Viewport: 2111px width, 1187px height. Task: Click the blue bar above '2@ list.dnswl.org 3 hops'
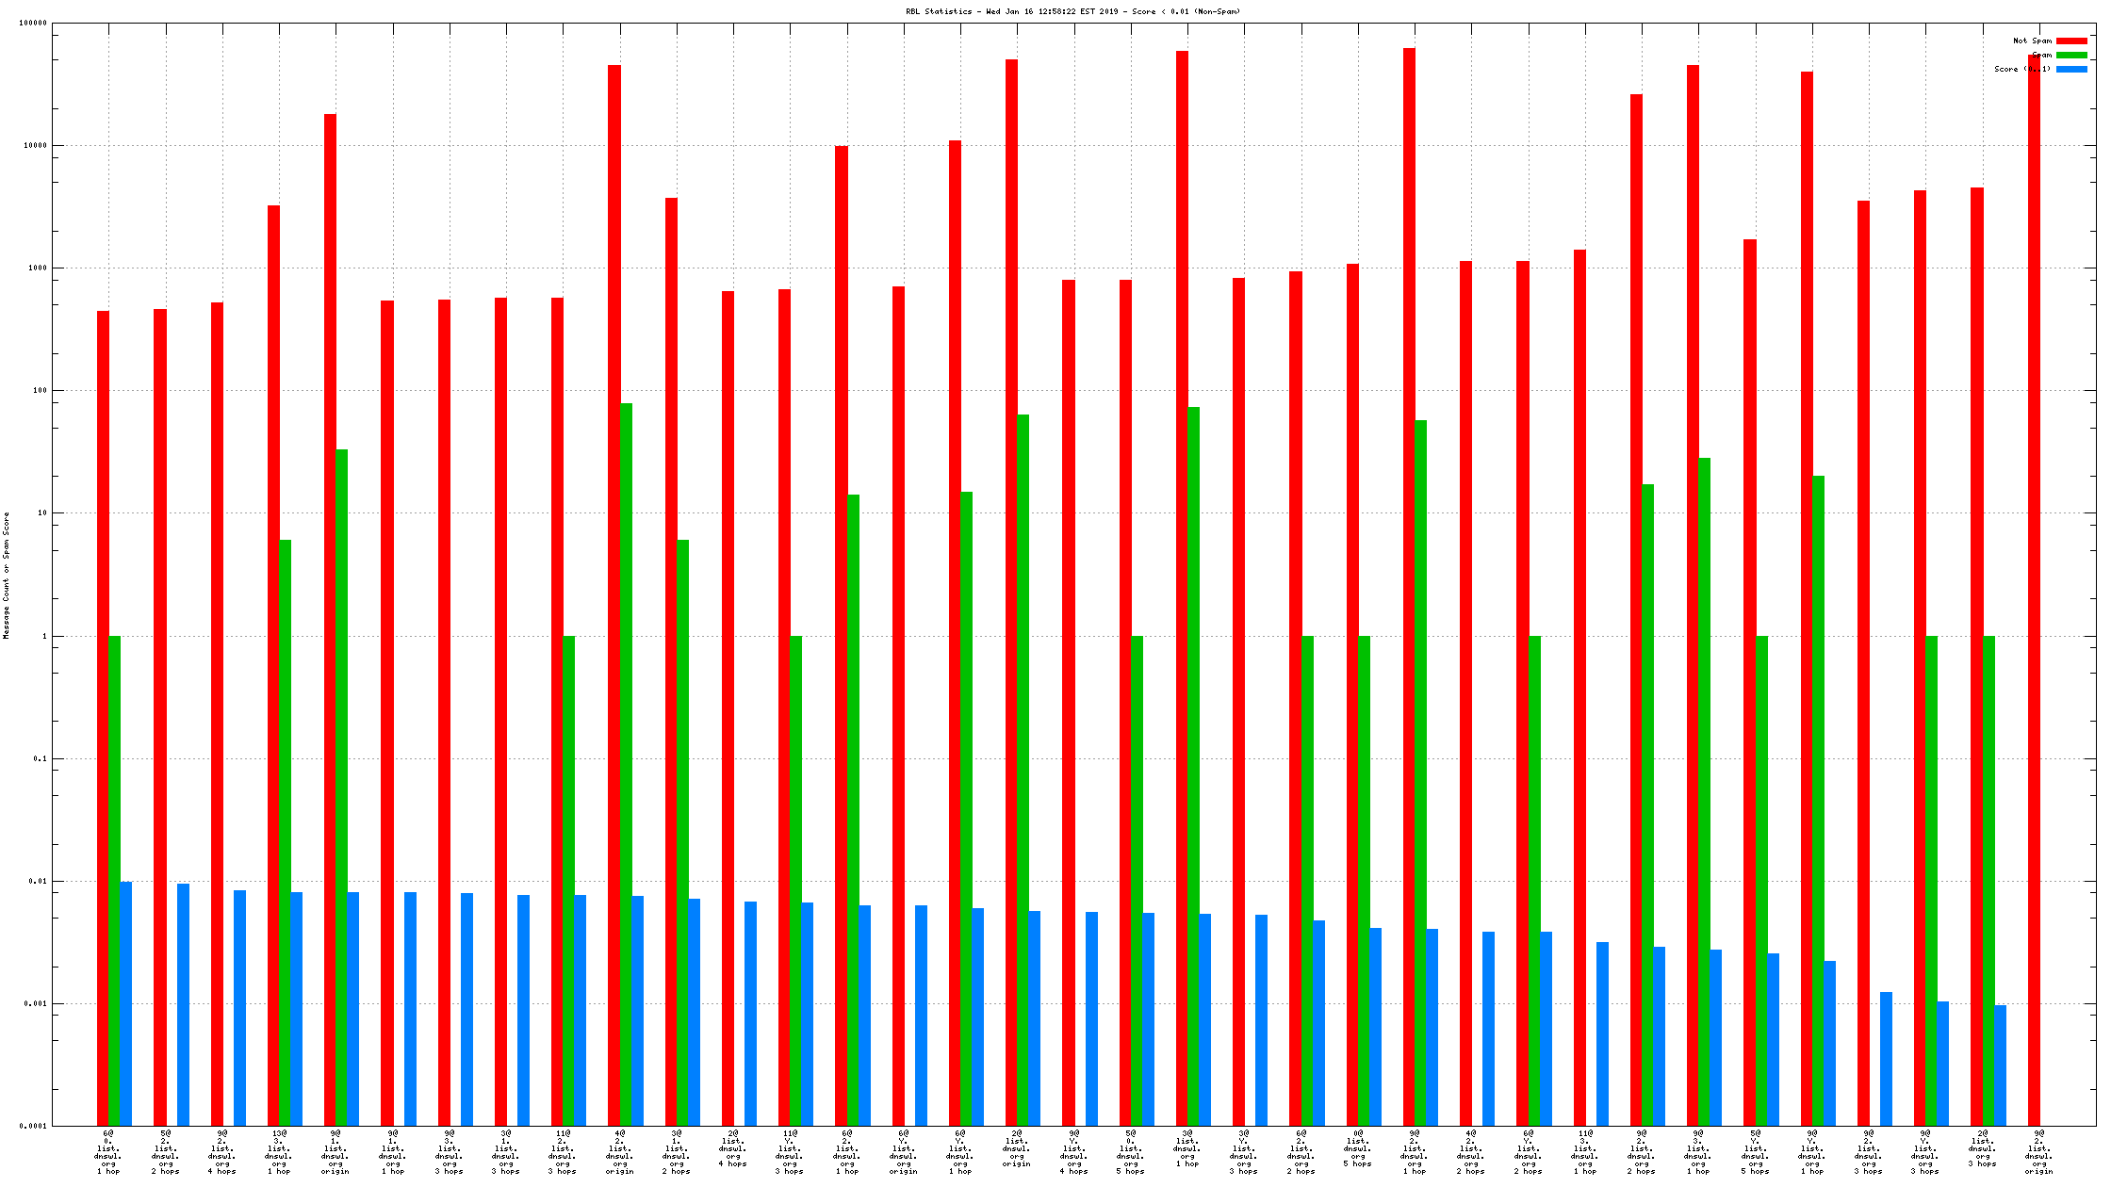pyautogui.click(x=2000, y=1065)
